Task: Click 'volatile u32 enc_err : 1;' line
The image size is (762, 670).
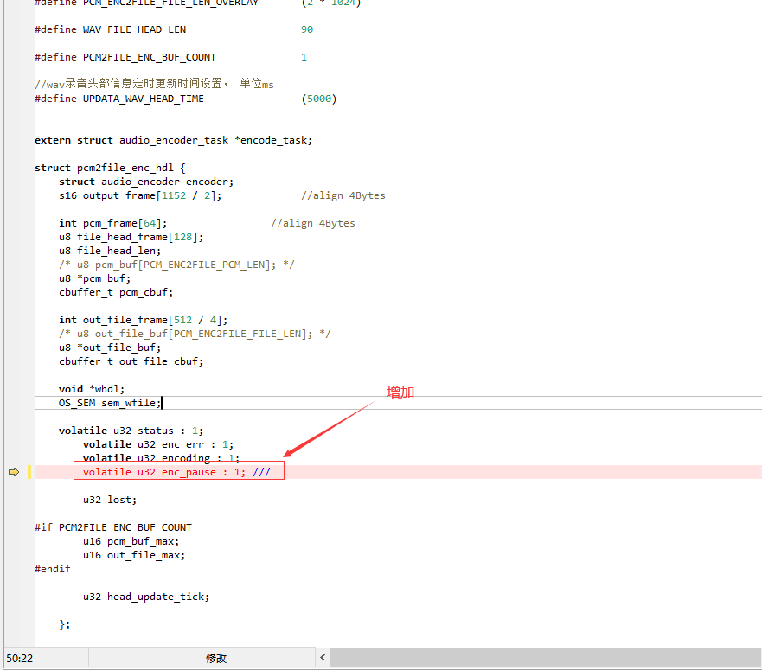Action: [x=158, y=444]
